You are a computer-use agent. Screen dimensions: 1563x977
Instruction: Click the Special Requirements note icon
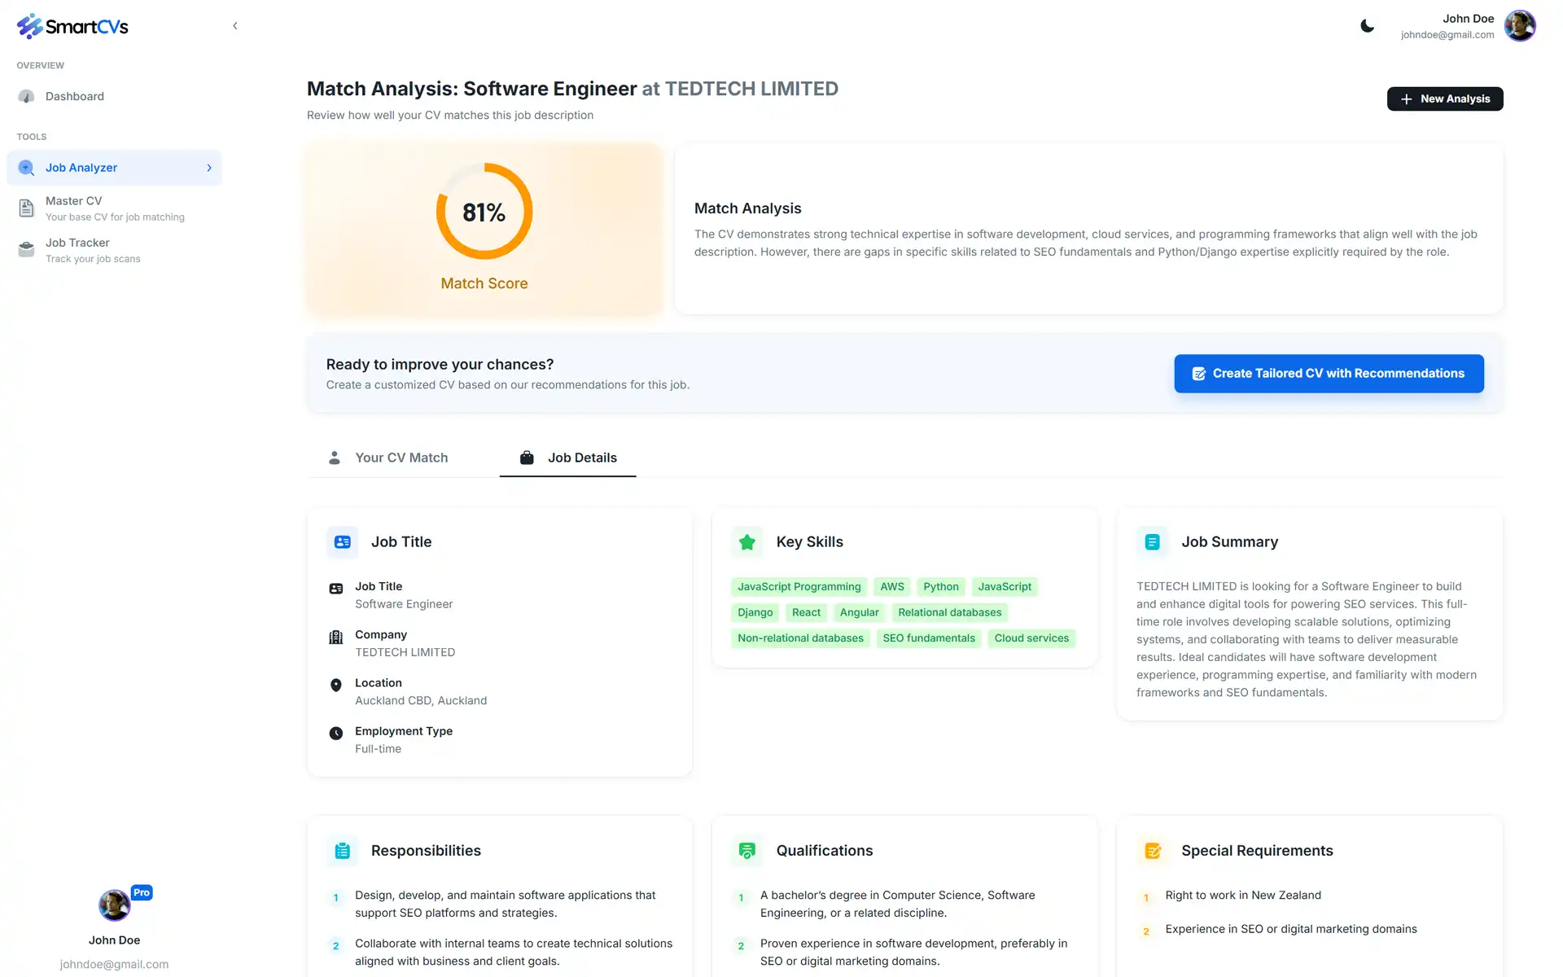click(x=1153, y=851)
